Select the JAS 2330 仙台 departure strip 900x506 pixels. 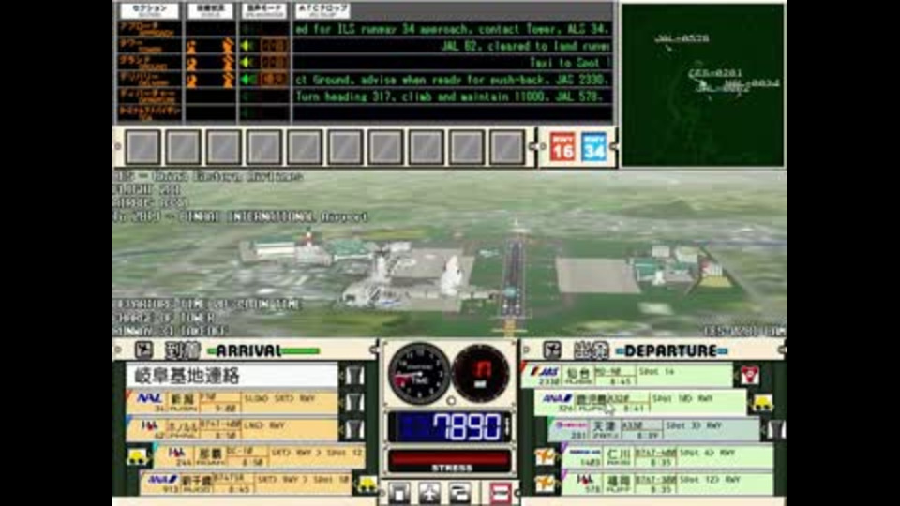point(627,375)
